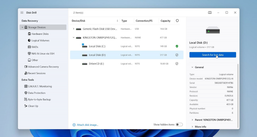Sort by Connection/FS column header
The width and height of the screenshot is (257, 137).
[144, 21]
